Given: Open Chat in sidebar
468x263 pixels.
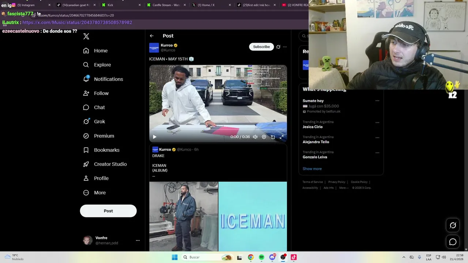Looking at the screenshot, I should [x=94, y=107].
